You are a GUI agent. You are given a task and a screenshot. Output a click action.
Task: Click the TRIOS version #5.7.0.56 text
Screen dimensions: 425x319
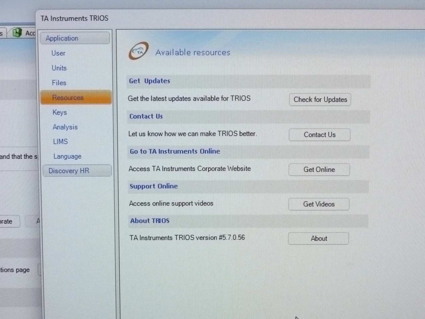tap(187, 238)
